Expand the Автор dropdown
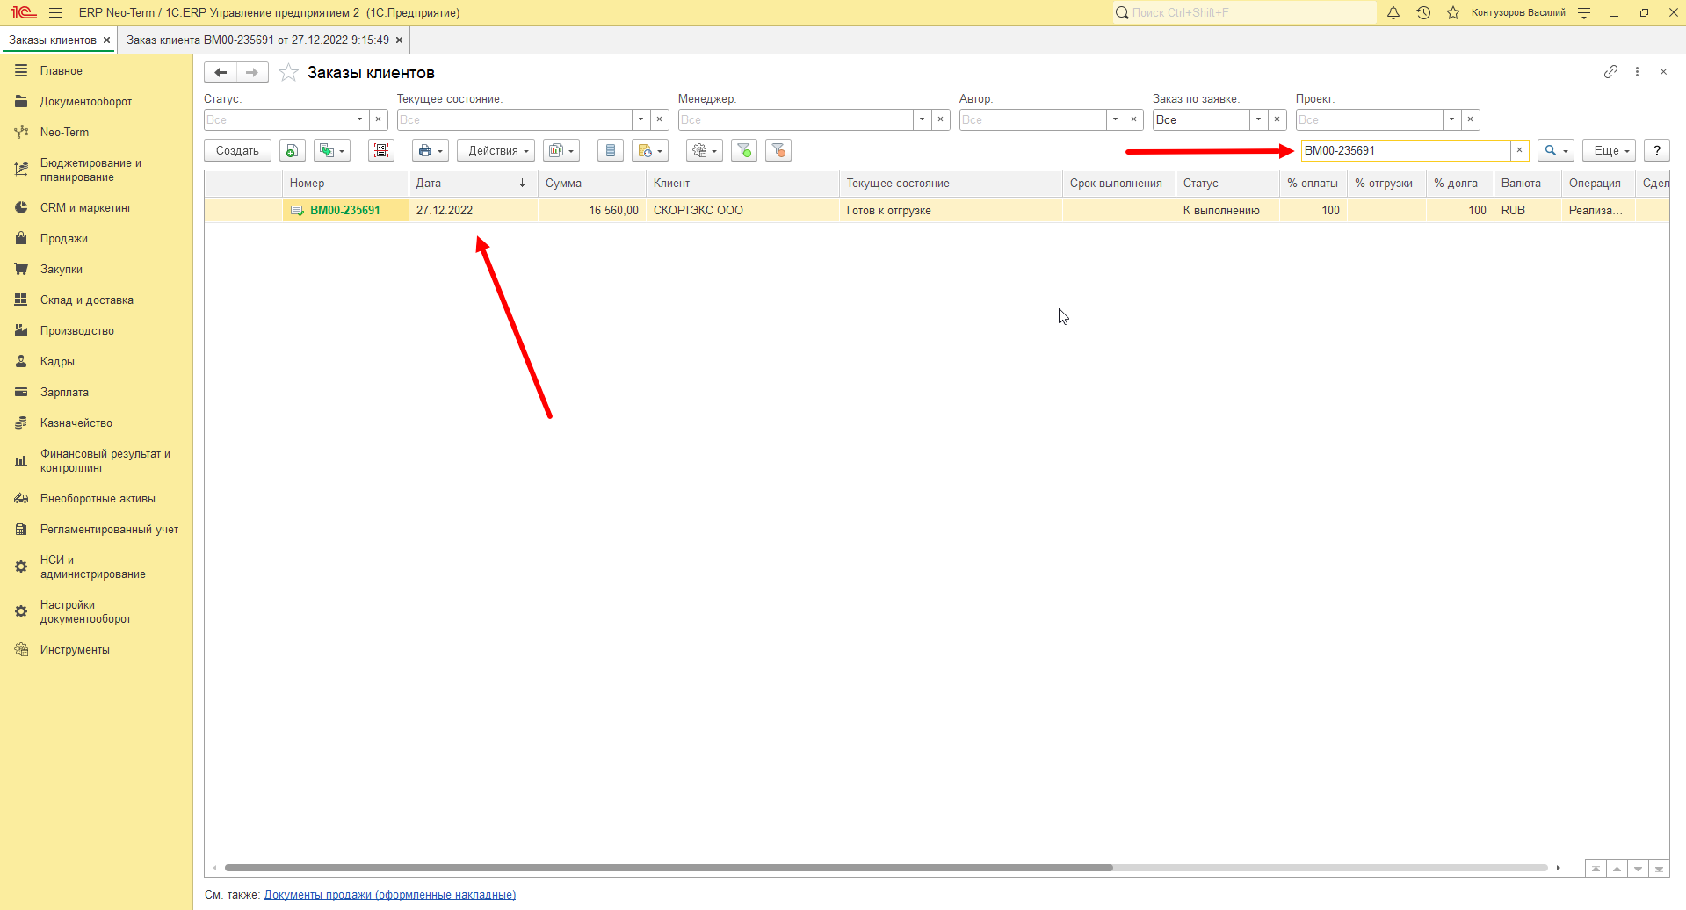The height and width of the screenshot is (910, 1686). [x=1116, y=119]
